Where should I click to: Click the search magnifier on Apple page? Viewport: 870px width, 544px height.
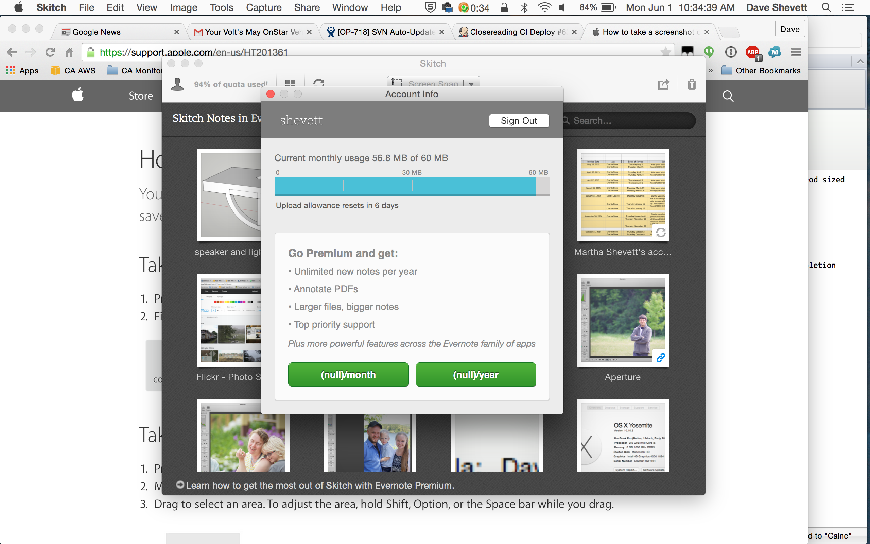pos(728,96)
